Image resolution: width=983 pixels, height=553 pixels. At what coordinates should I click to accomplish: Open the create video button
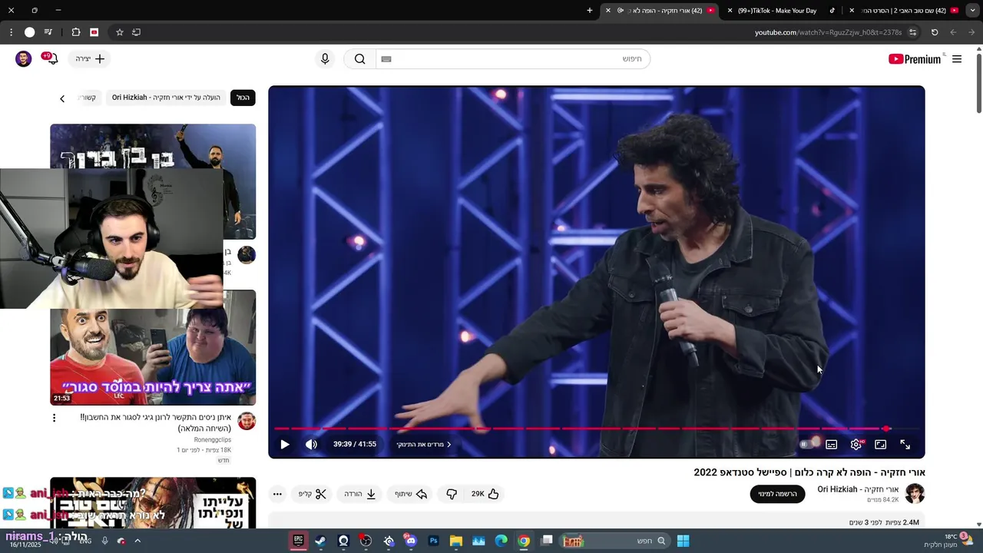click(x=91, y=59)
